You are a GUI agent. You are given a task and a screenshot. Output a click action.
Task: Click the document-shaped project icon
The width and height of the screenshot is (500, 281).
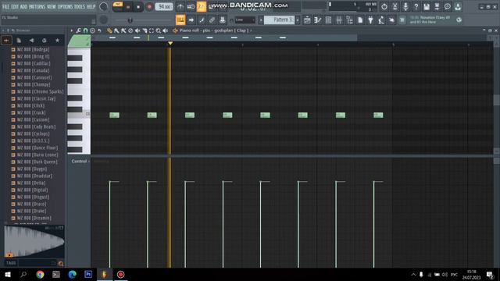[360, 20]
